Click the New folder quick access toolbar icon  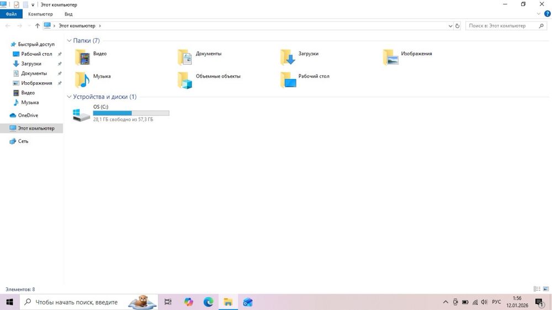coord(25,4)
